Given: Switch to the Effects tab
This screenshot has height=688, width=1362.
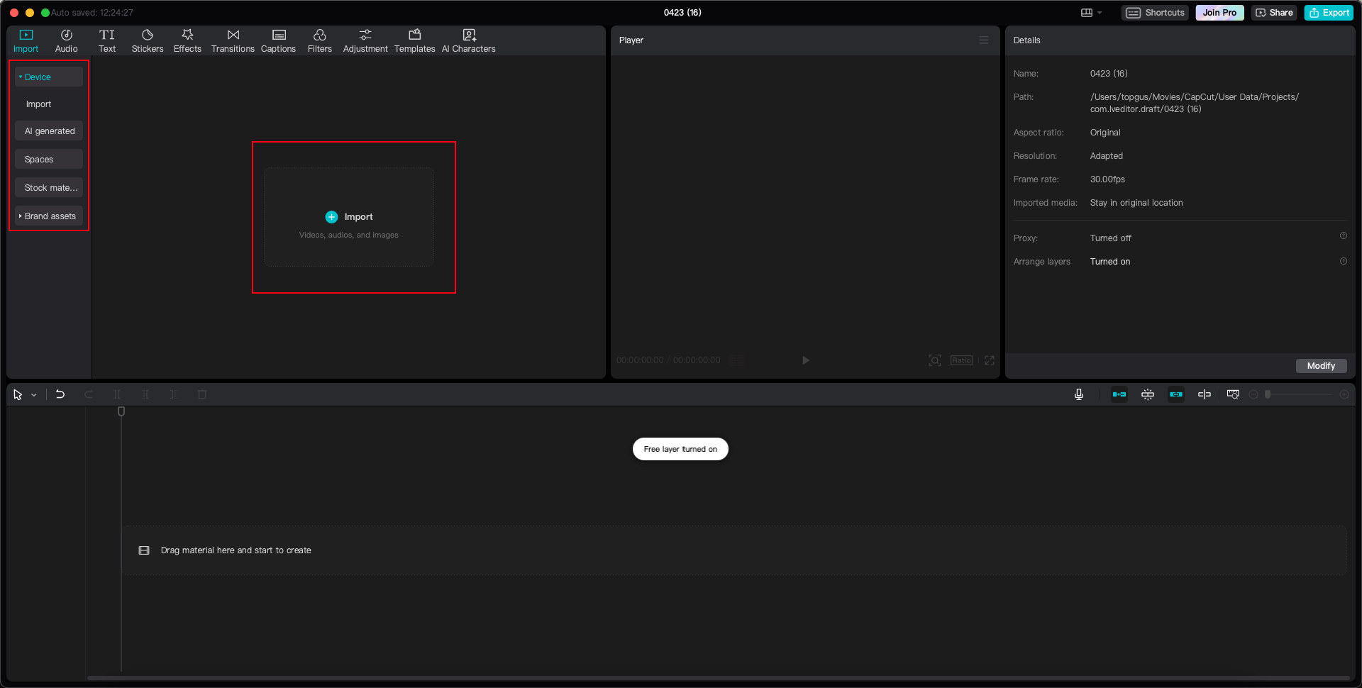Looking at the screenshot, I should point(187,41).
